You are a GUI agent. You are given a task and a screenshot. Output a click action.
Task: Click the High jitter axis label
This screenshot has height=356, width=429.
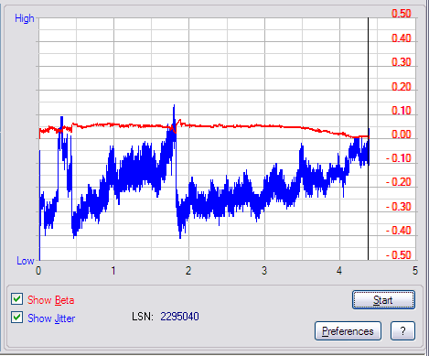click(x=25, y=18)
